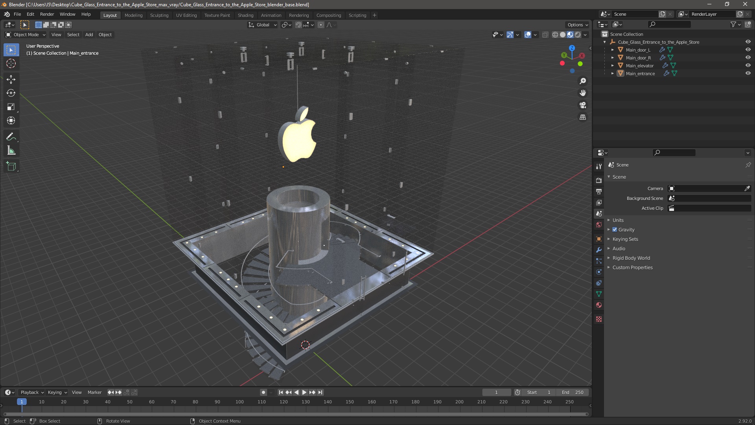This screenshot has width=755, height=425.
Task: Open the Render menu
Action: pos(47,14)
